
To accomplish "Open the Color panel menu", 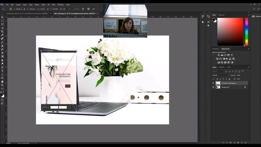I will (248, 15).
